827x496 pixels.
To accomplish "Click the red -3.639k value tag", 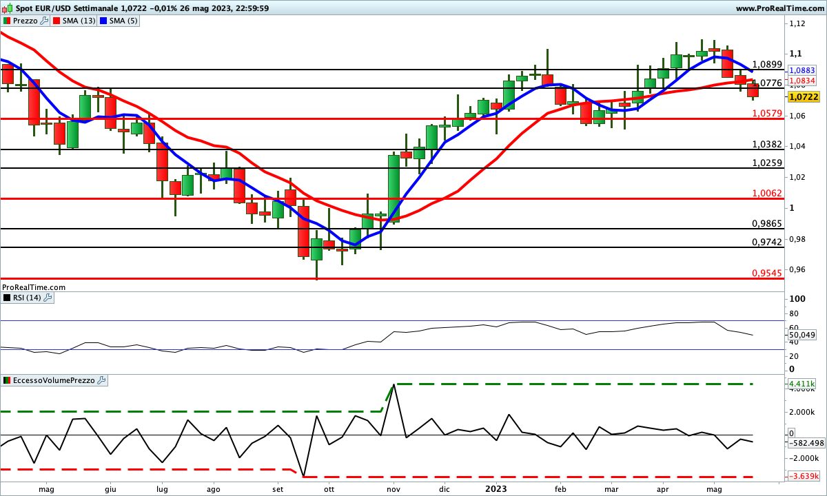I will click(x=803, y=476).
